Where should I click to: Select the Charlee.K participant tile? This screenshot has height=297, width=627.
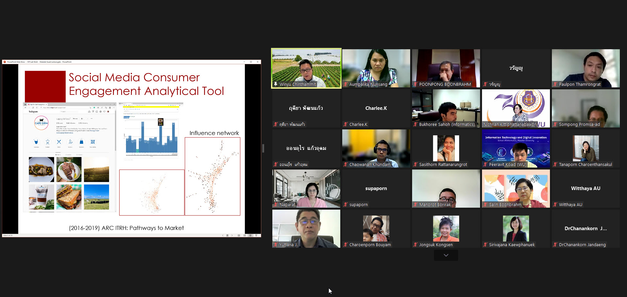click(x=376, y=108)
